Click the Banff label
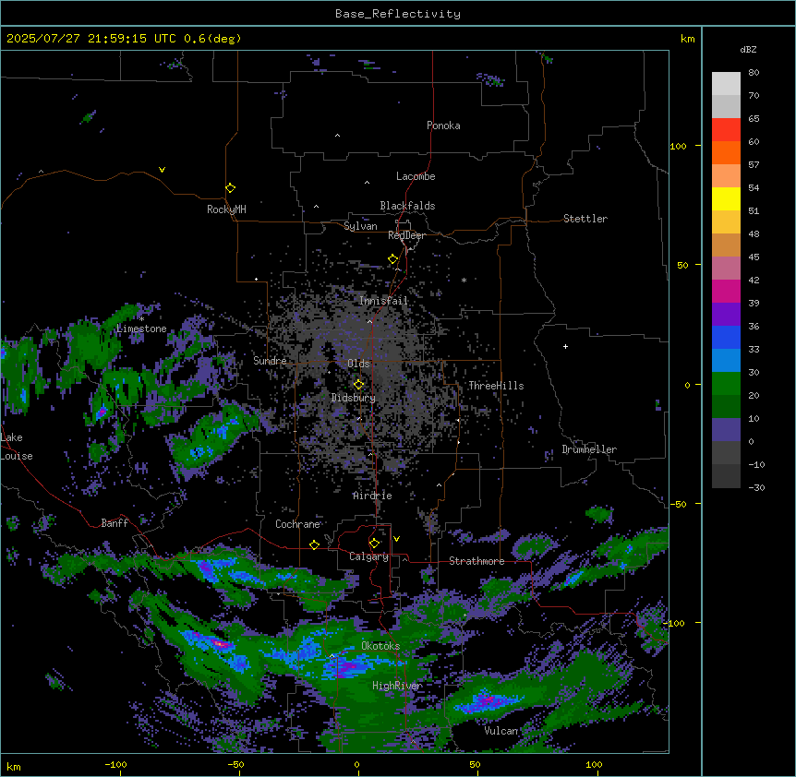Screen dimensions: 796x777 pos(115,523)
